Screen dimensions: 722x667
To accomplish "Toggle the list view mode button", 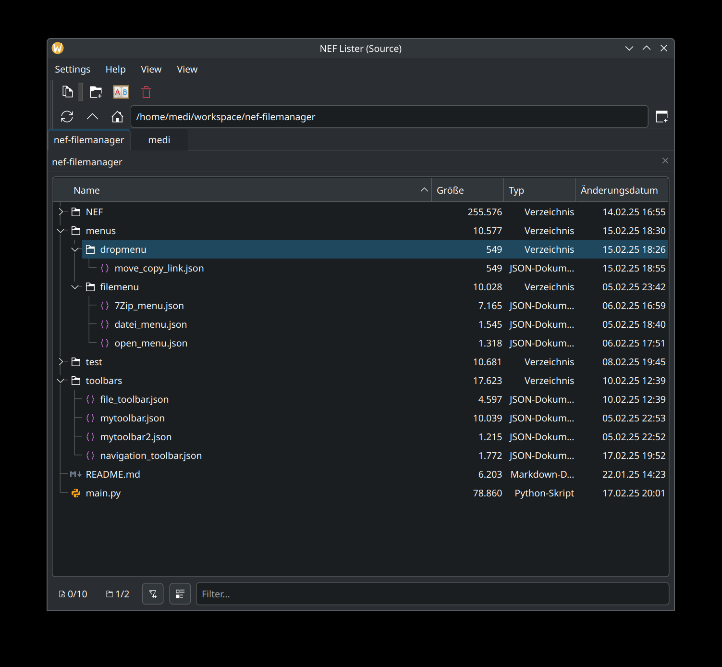I will [x=180, y=594].
